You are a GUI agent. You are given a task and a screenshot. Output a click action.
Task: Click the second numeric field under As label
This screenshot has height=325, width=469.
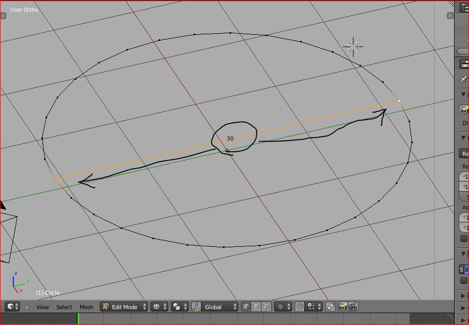coord(464,227)
